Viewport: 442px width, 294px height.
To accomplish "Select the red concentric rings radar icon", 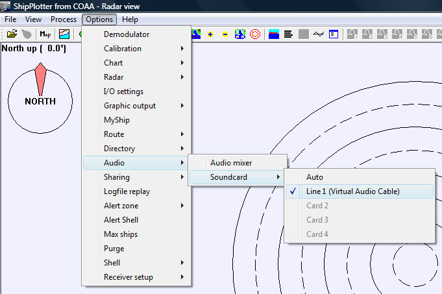I will point(255,34).
